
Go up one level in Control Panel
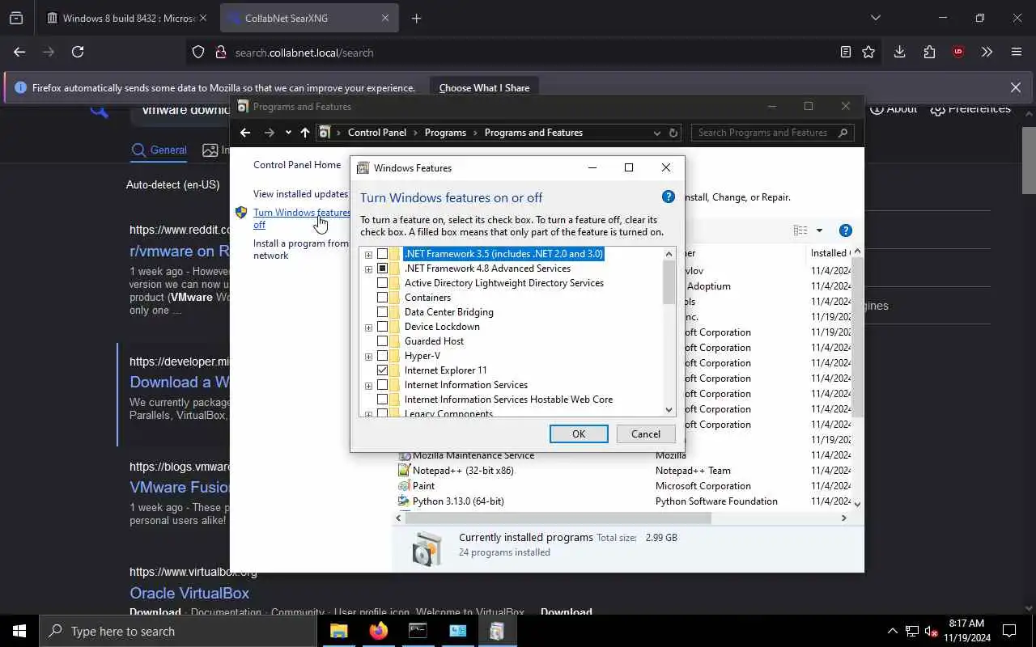305,133
